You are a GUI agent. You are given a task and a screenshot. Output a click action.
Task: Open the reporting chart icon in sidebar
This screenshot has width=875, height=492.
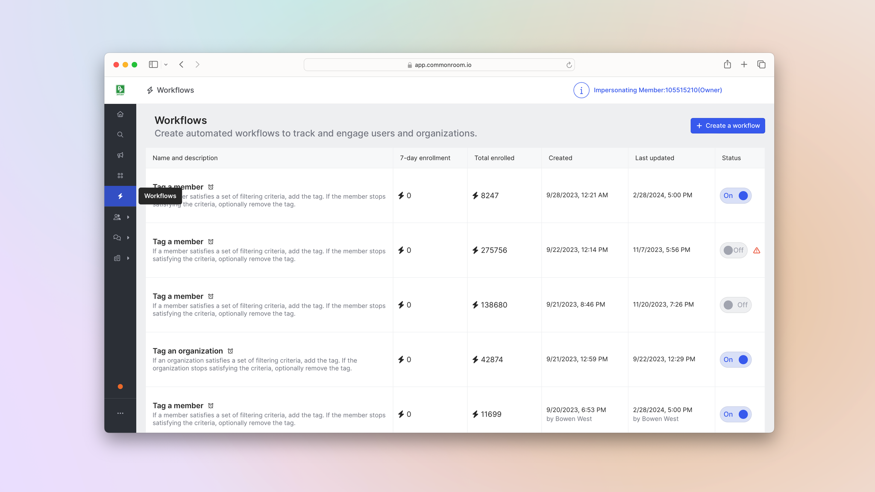point(117,258)
